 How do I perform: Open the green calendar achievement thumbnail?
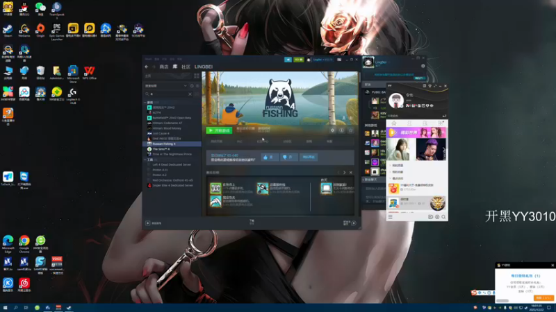point(215,188)
